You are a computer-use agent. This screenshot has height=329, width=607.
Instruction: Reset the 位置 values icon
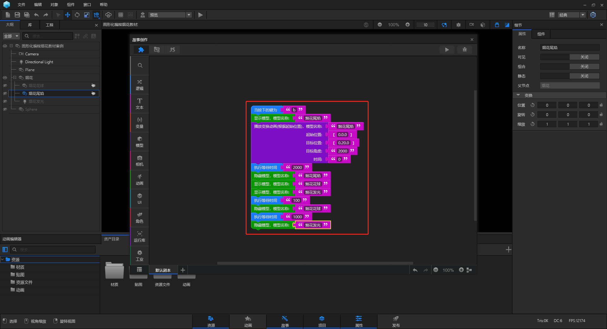[x=532, y=105]
